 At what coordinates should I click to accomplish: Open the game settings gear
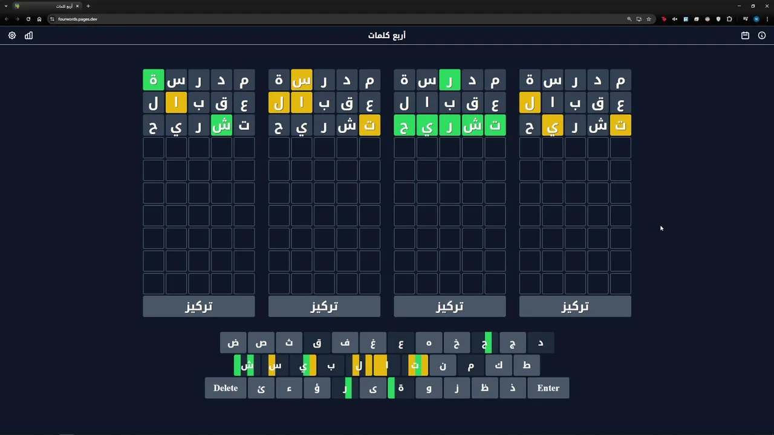[x=12, y=36]
